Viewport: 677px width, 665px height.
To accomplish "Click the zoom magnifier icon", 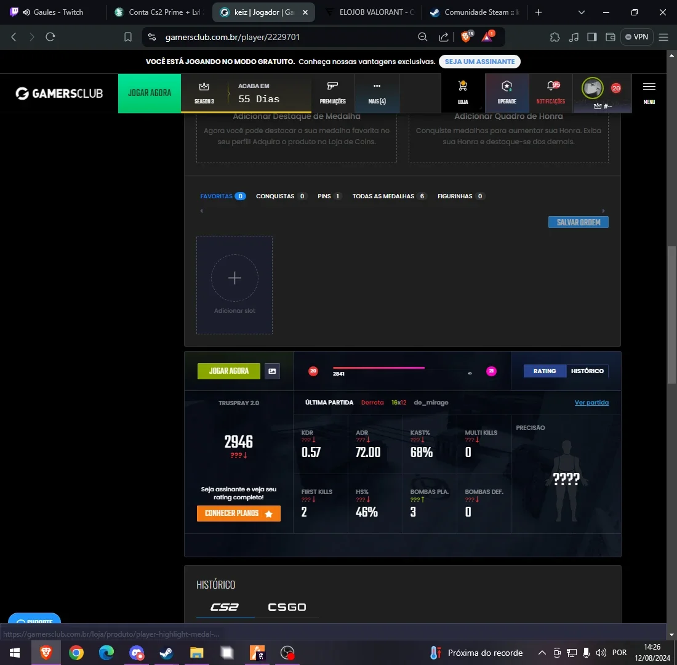I will coord(423,37).
